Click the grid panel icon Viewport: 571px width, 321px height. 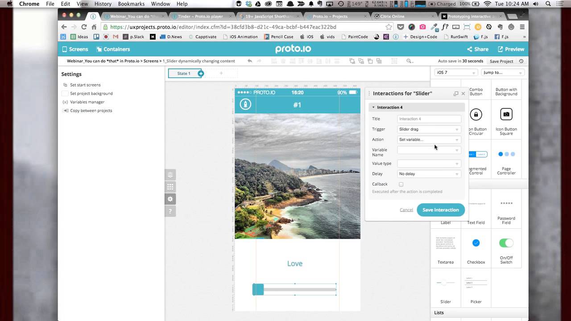170,187
